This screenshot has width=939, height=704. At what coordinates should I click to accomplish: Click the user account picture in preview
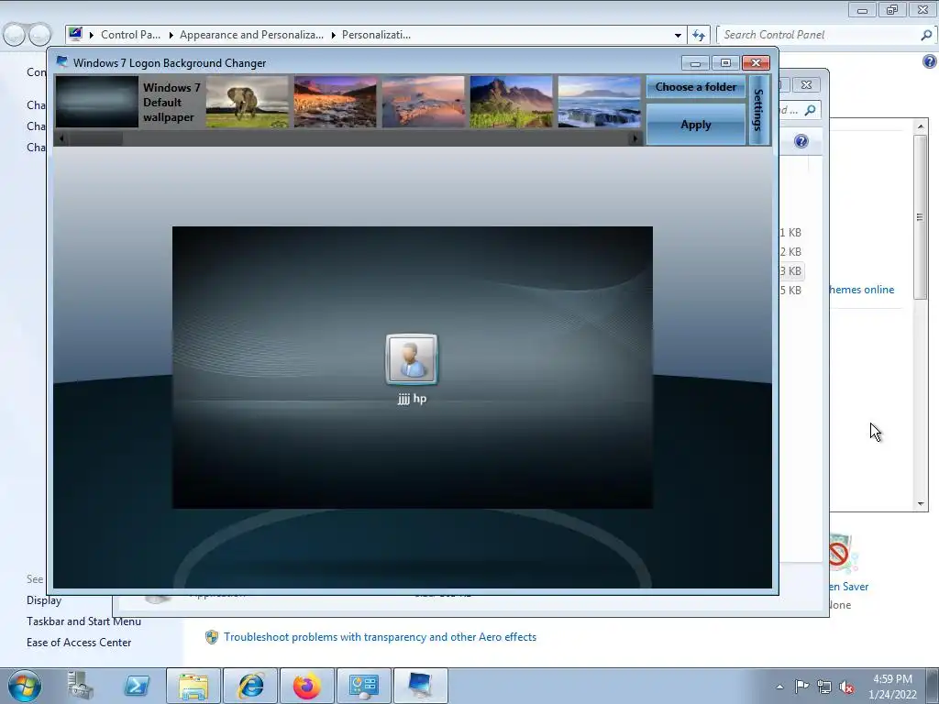412,359
